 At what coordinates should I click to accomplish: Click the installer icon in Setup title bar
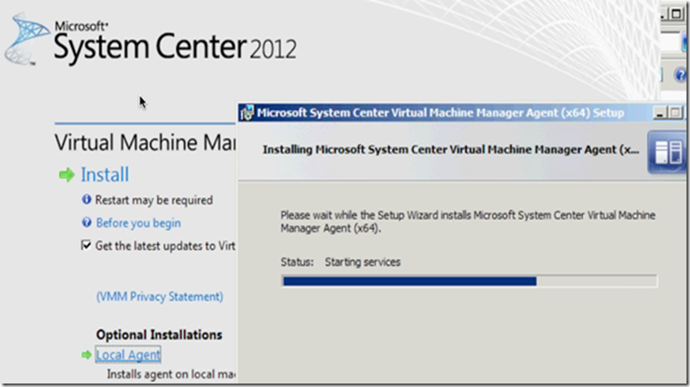tap(246, 112)
